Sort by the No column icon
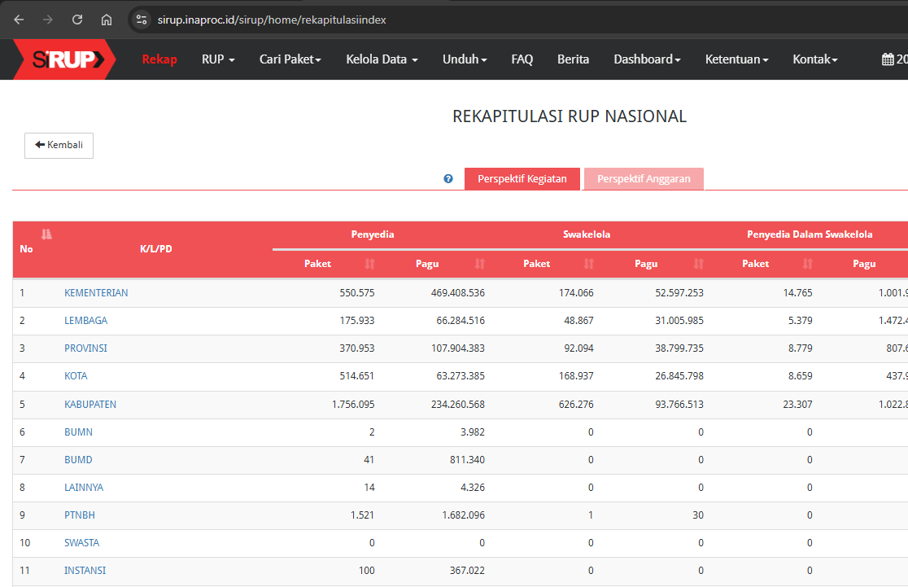Viewport: 908px width, 587px height. (46, 234)
